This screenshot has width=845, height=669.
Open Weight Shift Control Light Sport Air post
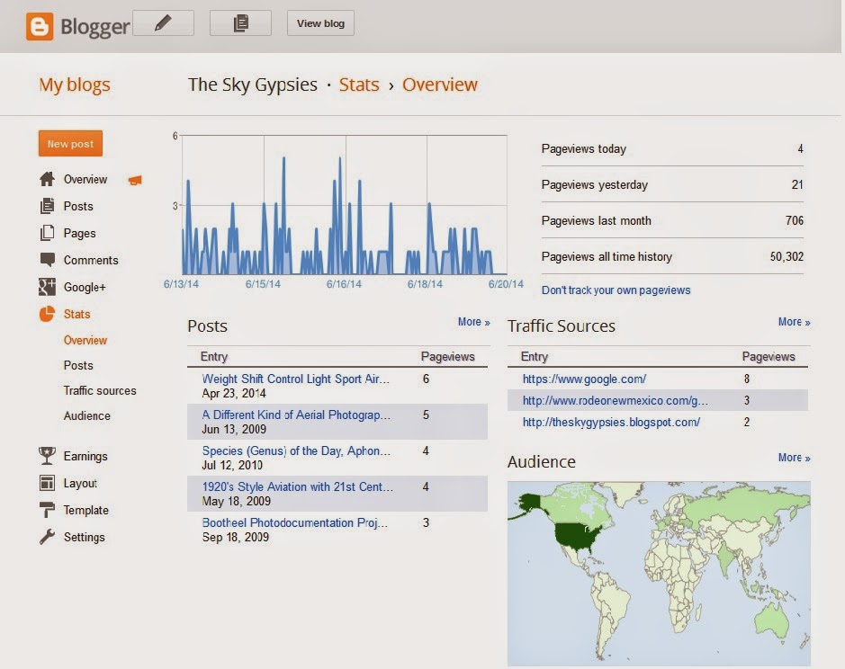[295, 379]
